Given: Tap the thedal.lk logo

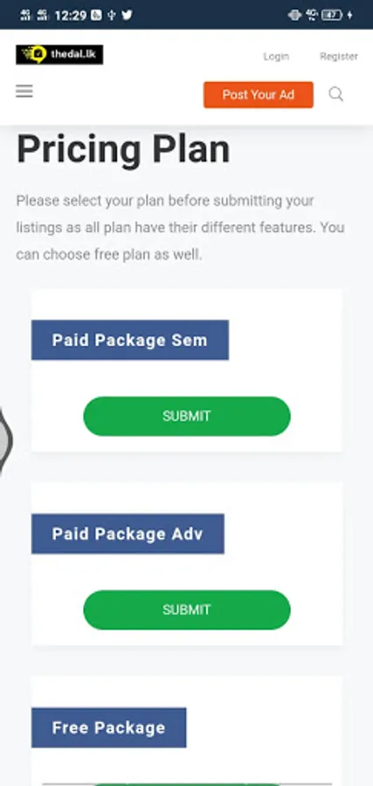Looking at the screenshot, I should [59, 55].
